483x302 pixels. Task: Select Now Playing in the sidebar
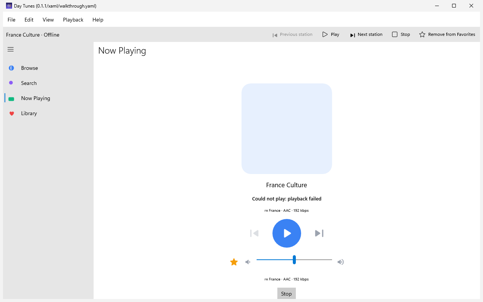coord(48,98)
